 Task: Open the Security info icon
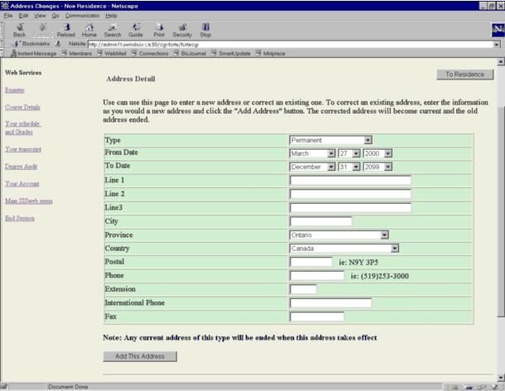coord(182,30)
